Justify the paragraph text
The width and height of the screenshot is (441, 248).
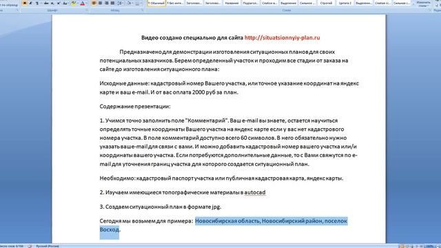coord(112,3)
